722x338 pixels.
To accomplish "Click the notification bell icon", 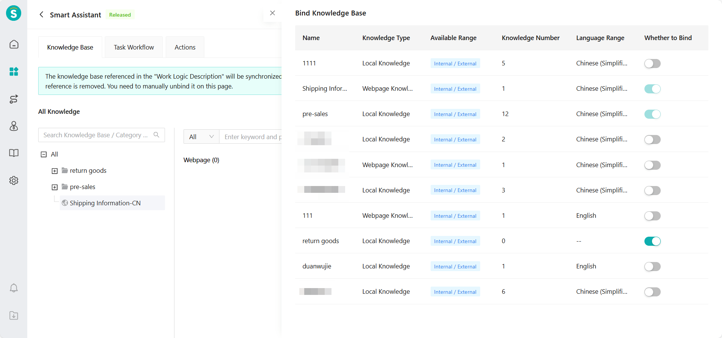I will (14, 288).
